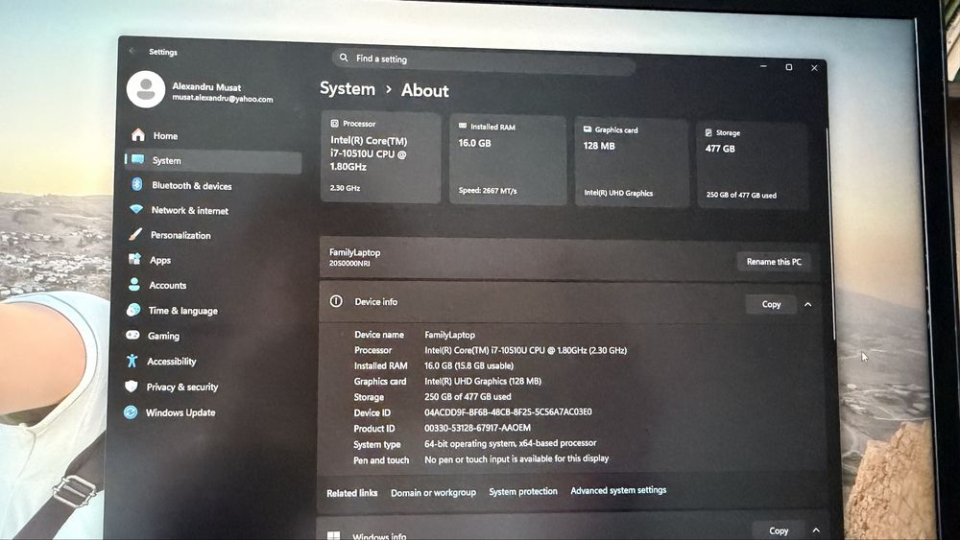The width and height of the screenshot is (960, 540).
Task: Click System in the breadcrumb heading
Action: tap(348, 88)
